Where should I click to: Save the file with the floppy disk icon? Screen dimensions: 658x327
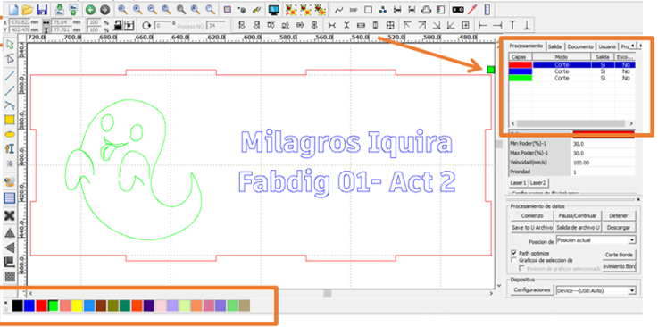pyautogui.click(x=42, y=9)
